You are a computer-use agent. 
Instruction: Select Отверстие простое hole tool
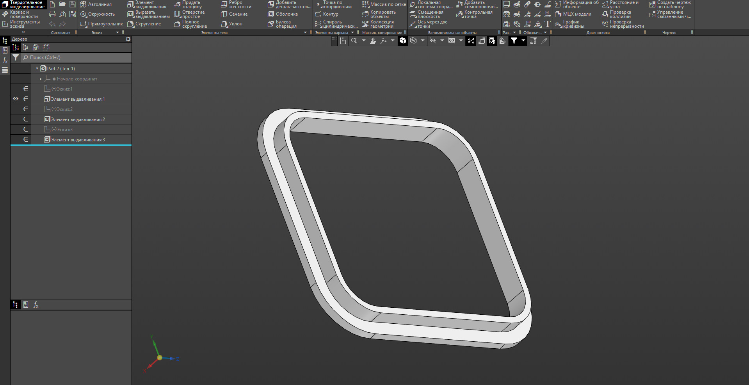click(x=189, y=14)
